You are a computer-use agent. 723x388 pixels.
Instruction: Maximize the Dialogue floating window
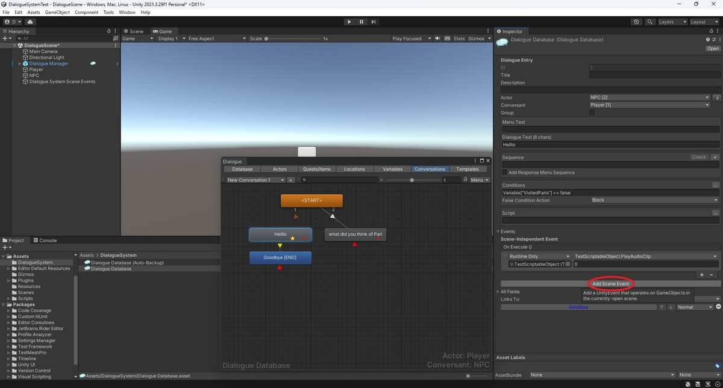[481, 161]
